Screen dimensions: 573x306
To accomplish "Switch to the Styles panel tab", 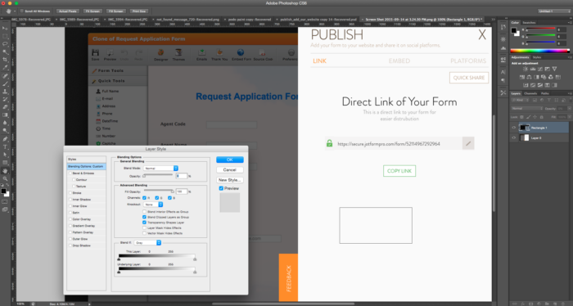I will [x=537, y=57].
